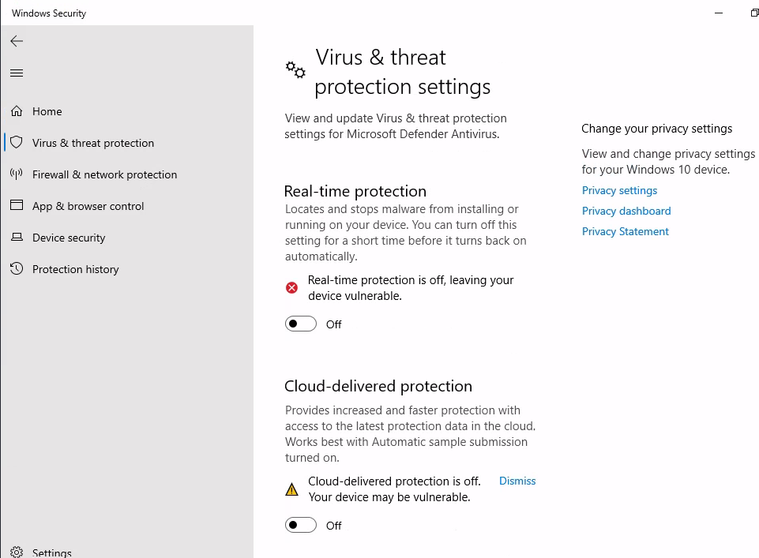759x558 pixels.
Task: Open the Privacy dashboard link
Action: click(626, 211)
